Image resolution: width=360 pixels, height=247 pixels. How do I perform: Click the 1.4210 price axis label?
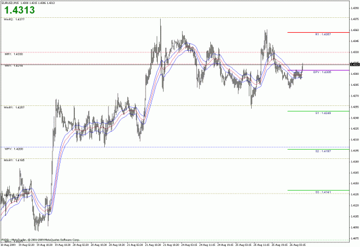tap(355, 139)
